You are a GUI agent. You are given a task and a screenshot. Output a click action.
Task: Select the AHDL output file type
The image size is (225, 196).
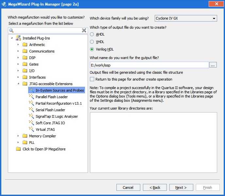92,34
